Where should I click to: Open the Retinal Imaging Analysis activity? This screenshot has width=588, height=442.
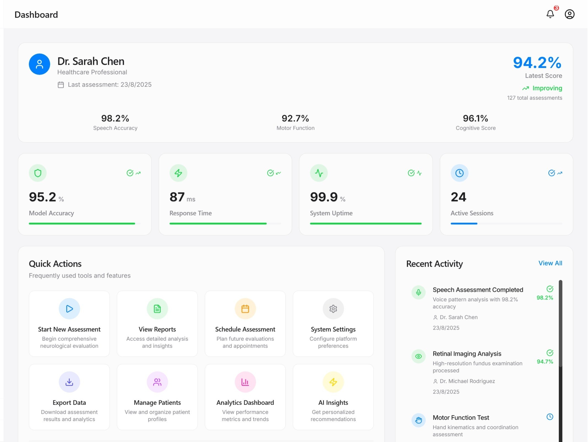point(467,354)
